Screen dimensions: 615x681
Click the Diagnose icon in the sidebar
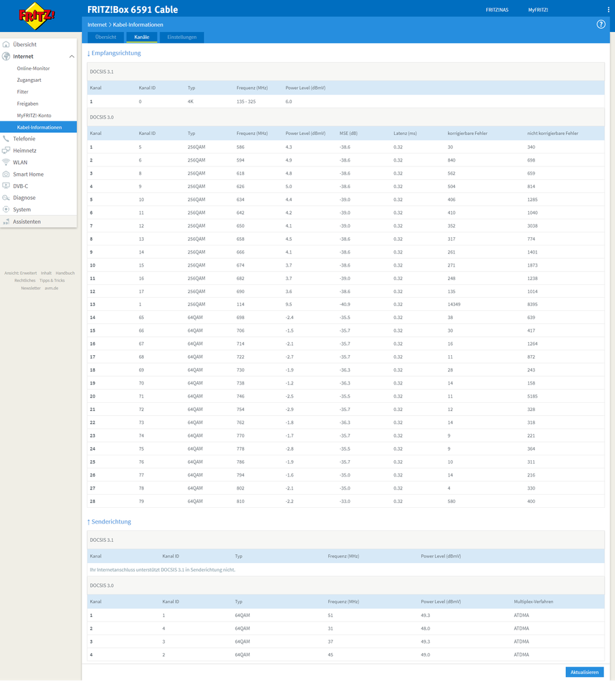click(x=6, y=198)
